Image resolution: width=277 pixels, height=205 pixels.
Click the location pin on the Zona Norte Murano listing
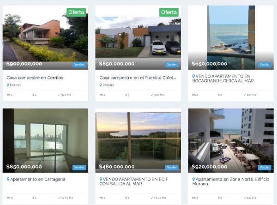tap(193, 179)
